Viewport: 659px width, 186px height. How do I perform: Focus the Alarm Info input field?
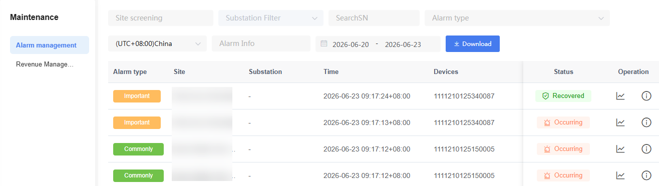261,43
